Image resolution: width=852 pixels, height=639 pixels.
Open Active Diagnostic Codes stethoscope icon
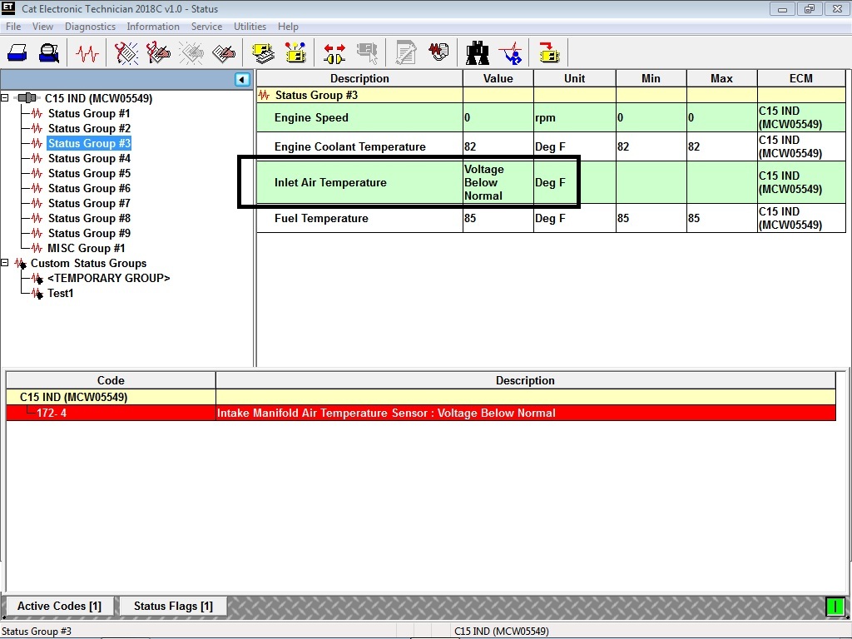[126, 53]
